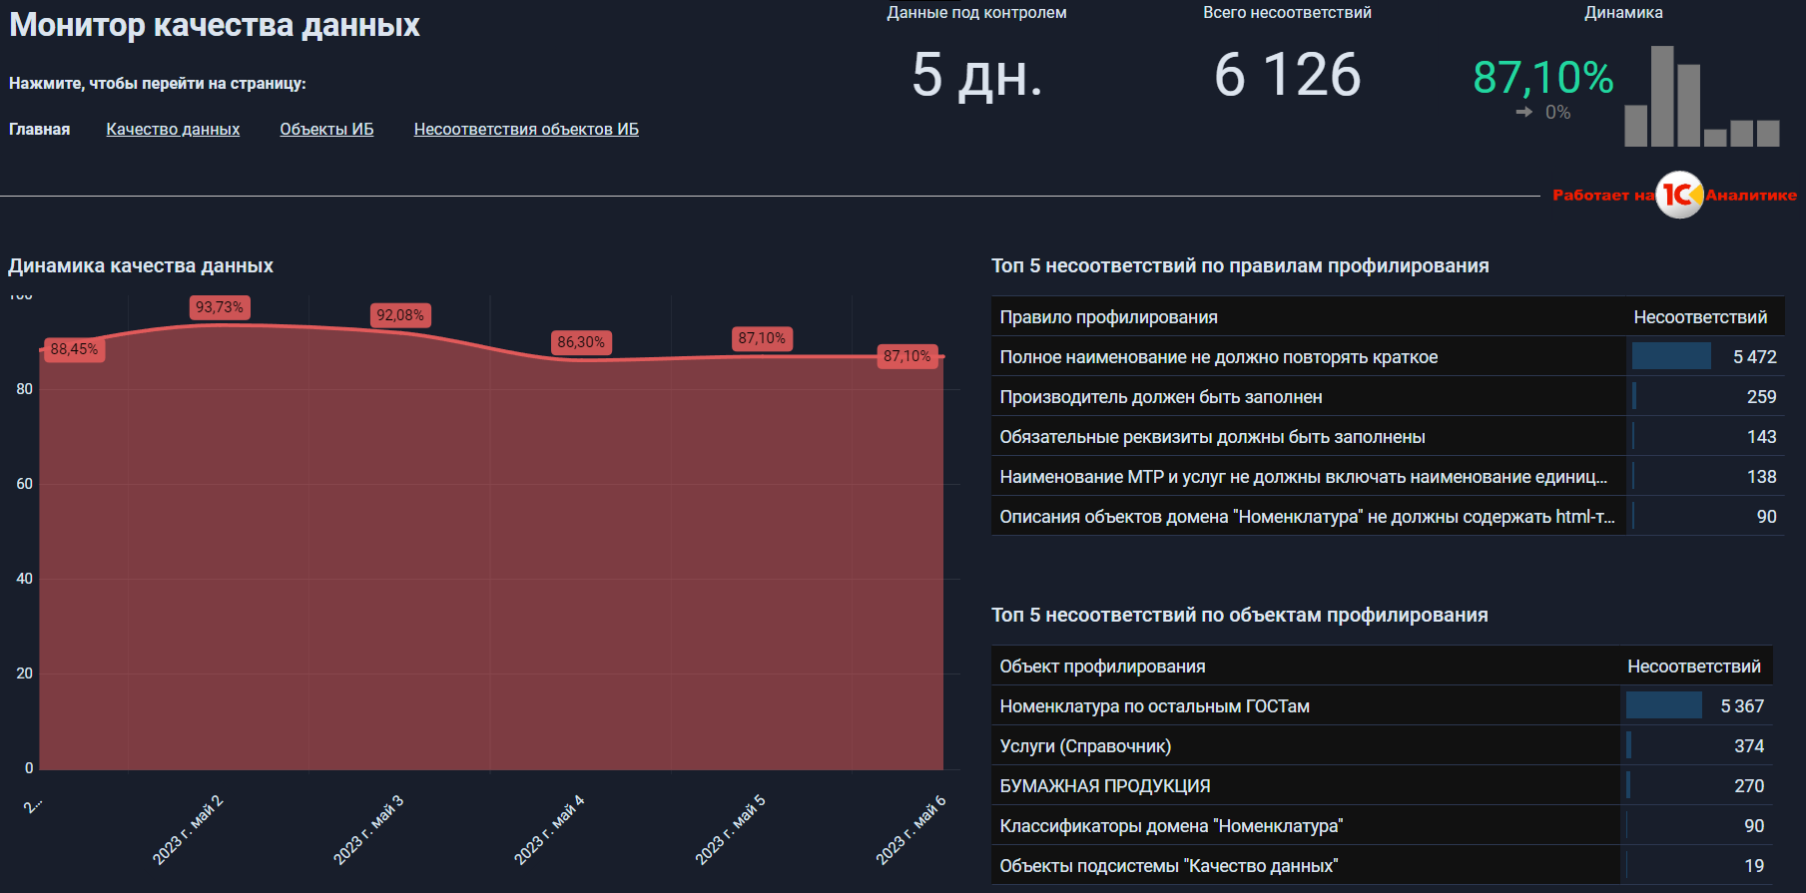
Task: Select the 87,10% label for May 6
Action: [906, 356]
